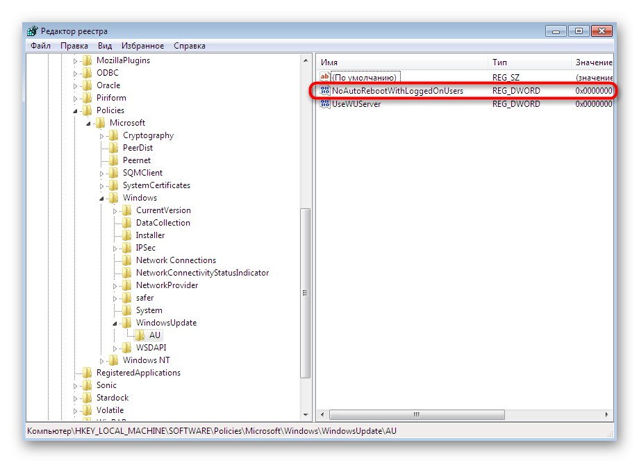Click the values pane horizontal scrollbar thumb
Screen dimensions: 639x463
tap(417, 415)
